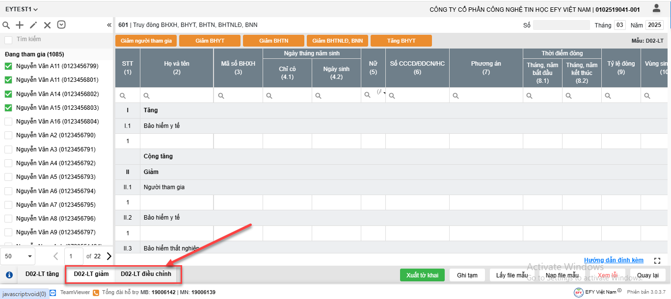Open the EYTEST1 account dropdown
The height and width of the screenshot is (299, 671).
tap(22, 9)
